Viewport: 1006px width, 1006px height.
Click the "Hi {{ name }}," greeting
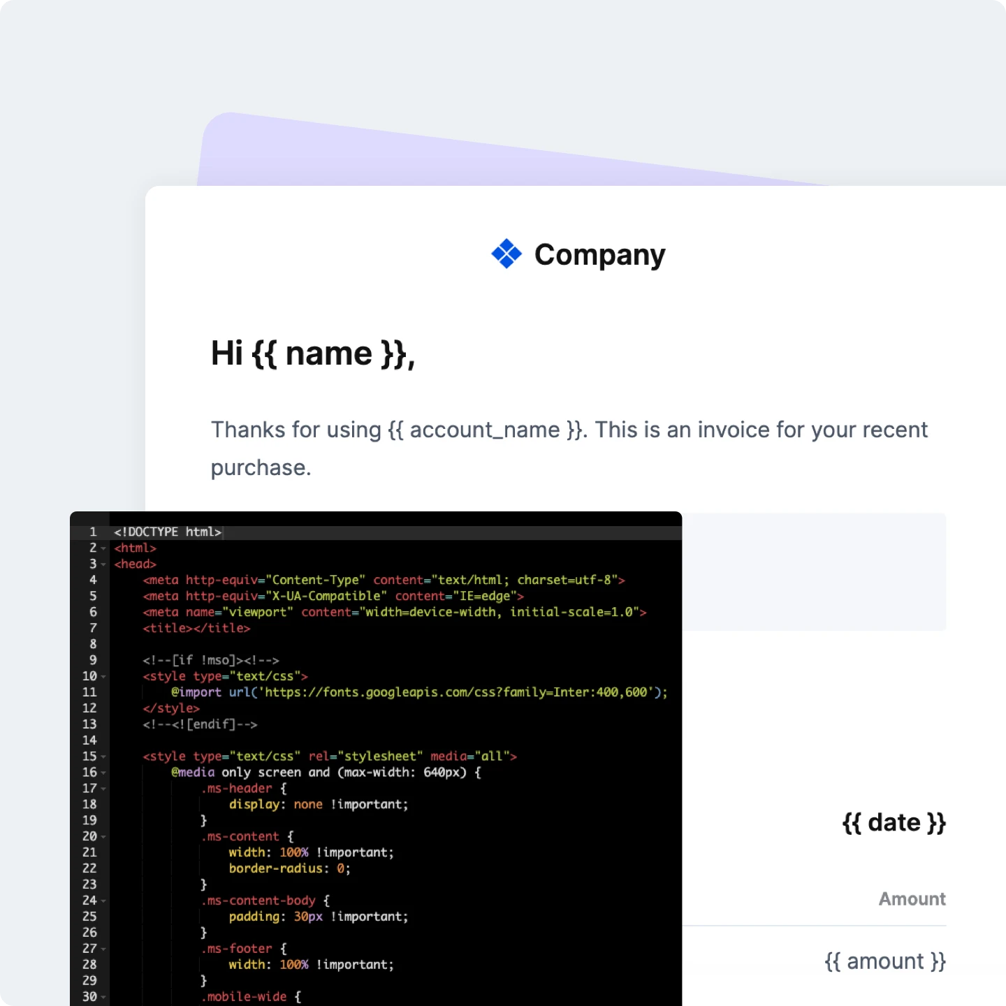pyautogui.click(x=313, y=353)
